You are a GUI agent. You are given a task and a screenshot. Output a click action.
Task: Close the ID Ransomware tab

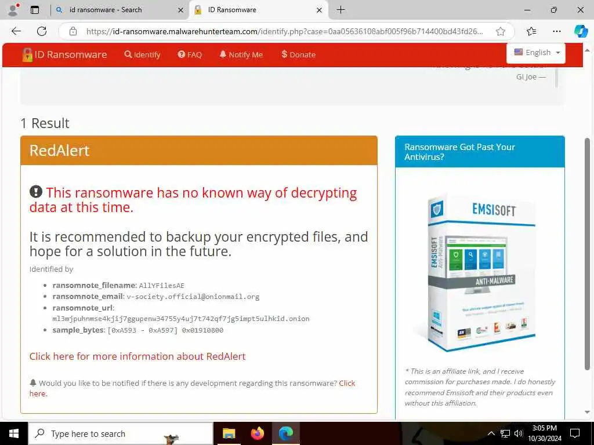(x=320, y=10)
